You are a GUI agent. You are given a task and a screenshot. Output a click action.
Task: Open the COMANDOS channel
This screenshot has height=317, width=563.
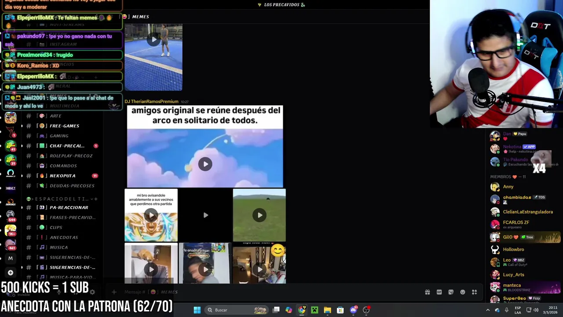click(62, 166)
